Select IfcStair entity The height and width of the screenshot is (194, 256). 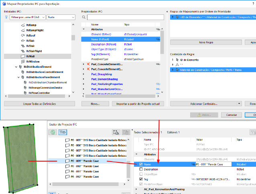(x=30, y=46)
